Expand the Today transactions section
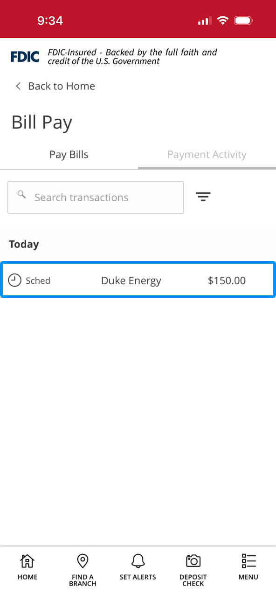Image resolution: width=276 pixels, height=600 pixels. click(24, 244)
